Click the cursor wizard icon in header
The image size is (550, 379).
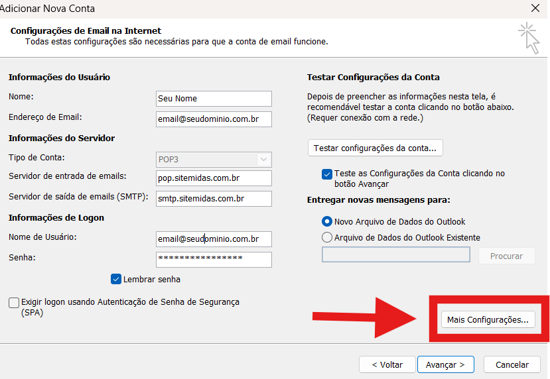[x=529, y=37]
